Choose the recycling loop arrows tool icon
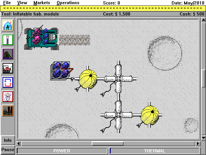 (x=8, y=82)
